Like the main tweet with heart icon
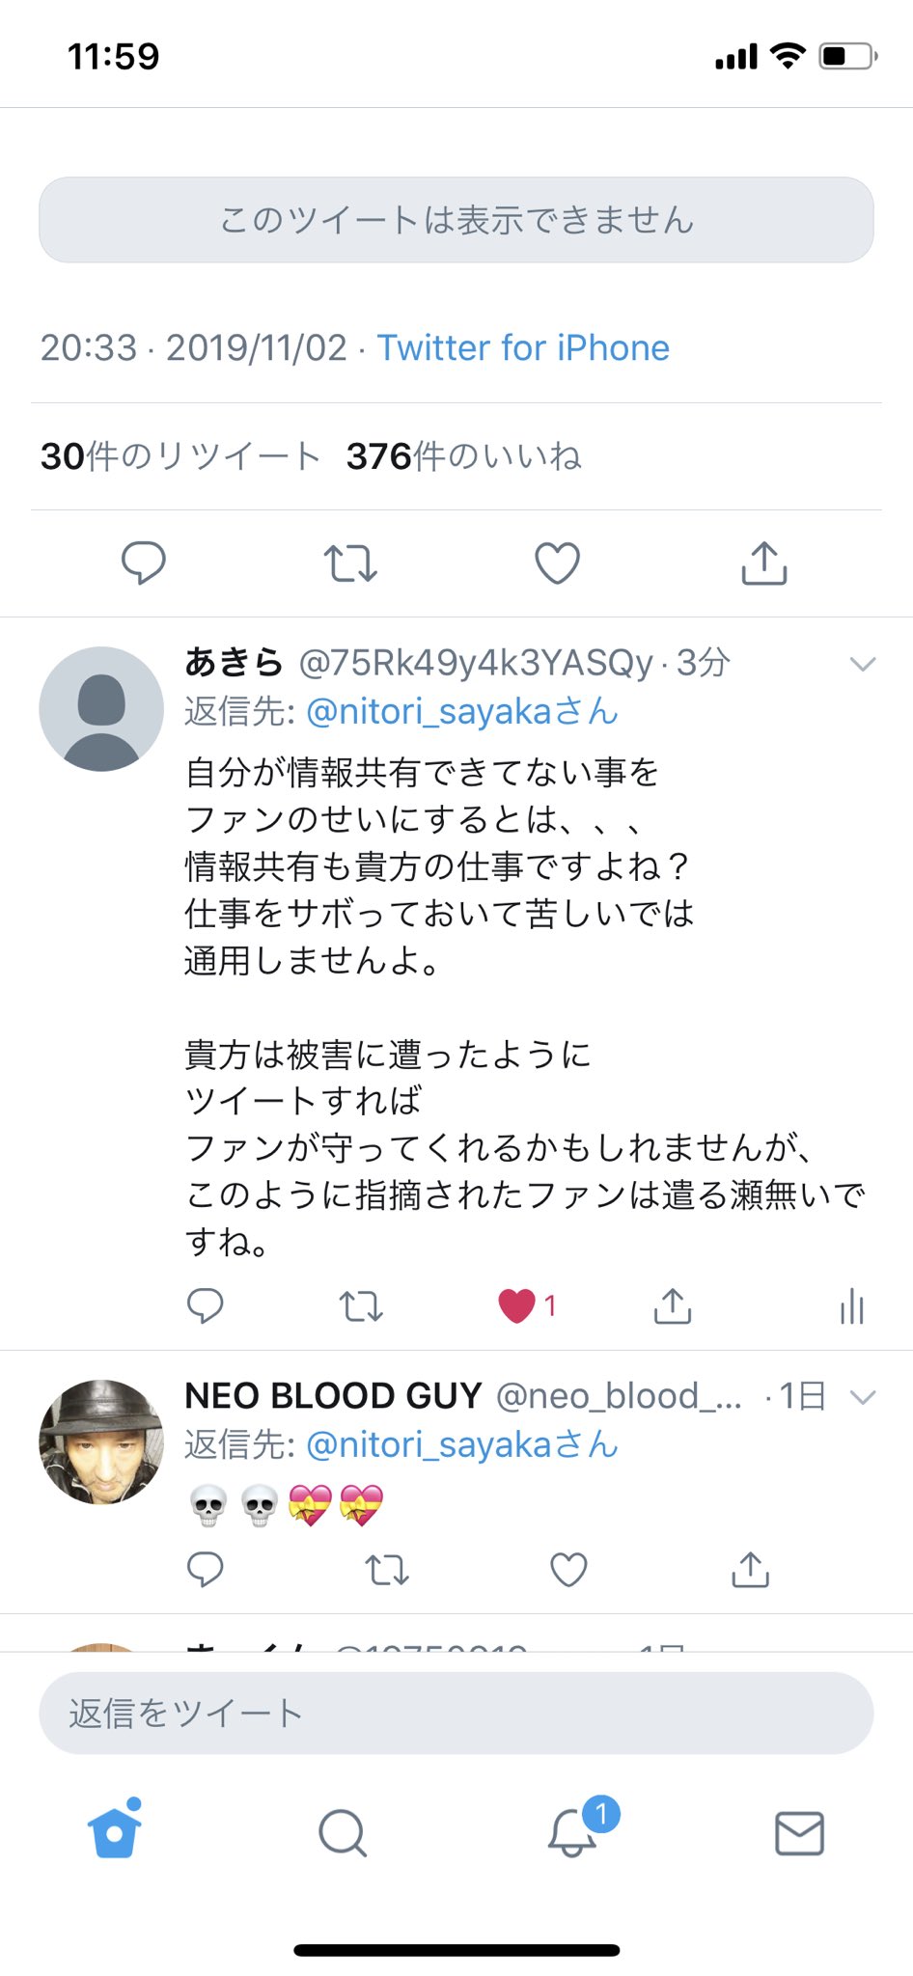Viewport: 913px width, 1976px height. click(558, 563)
